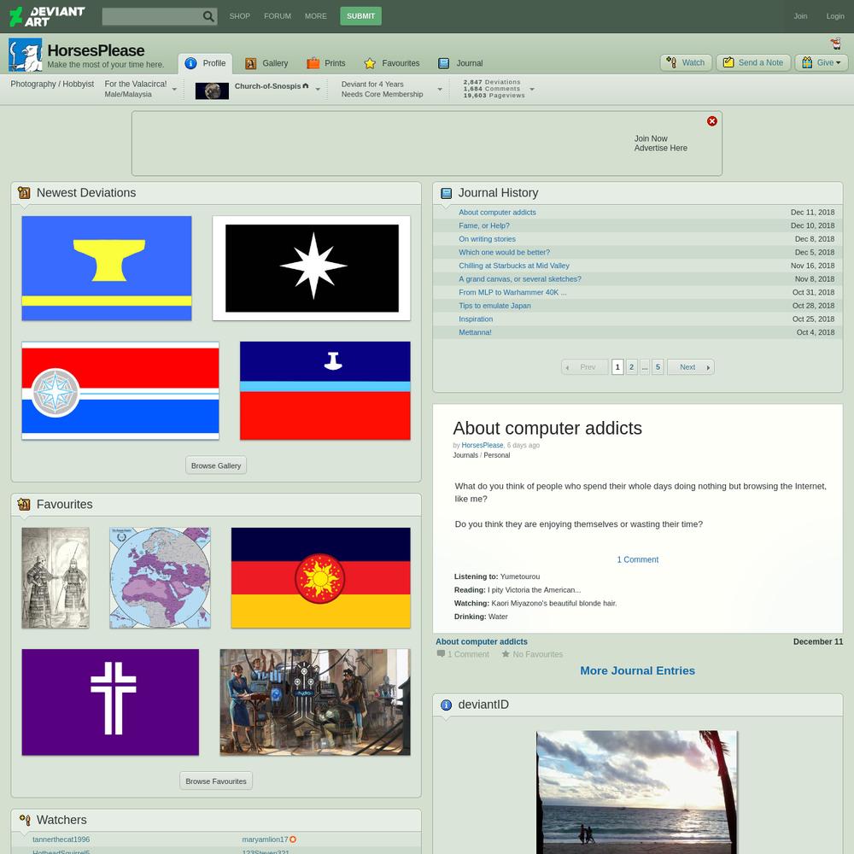854x854 pixels.
Task: Open navy-red flag with white anvil
Action: coord(325,390)
